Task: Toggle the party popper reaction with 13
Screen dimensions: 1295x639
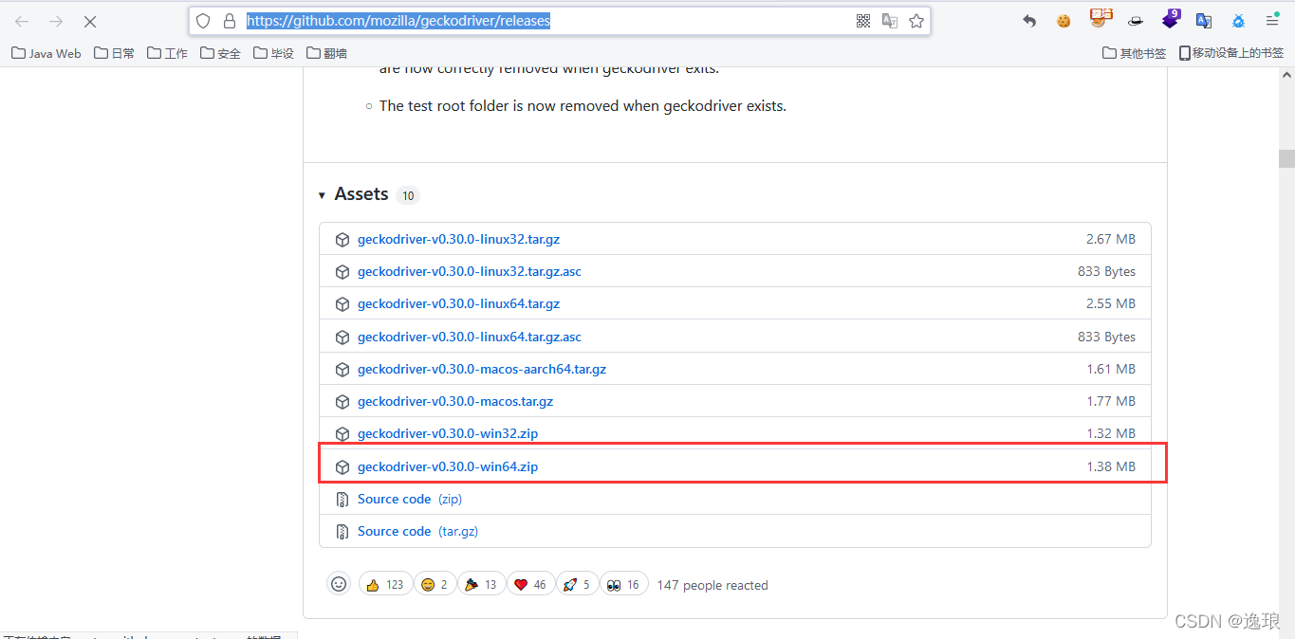Action: click(481, 585)
